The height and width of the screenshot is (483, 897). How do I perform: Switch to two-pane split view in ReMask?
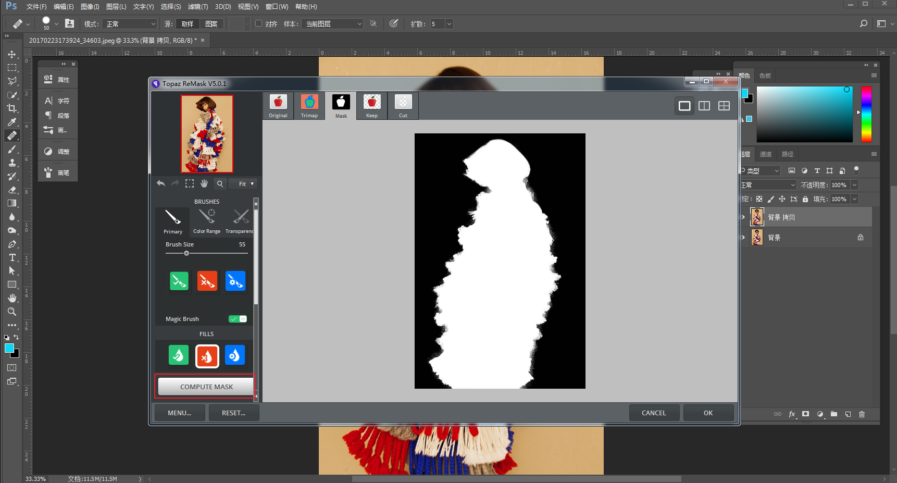pyautogui.click(x=704, y=106)
